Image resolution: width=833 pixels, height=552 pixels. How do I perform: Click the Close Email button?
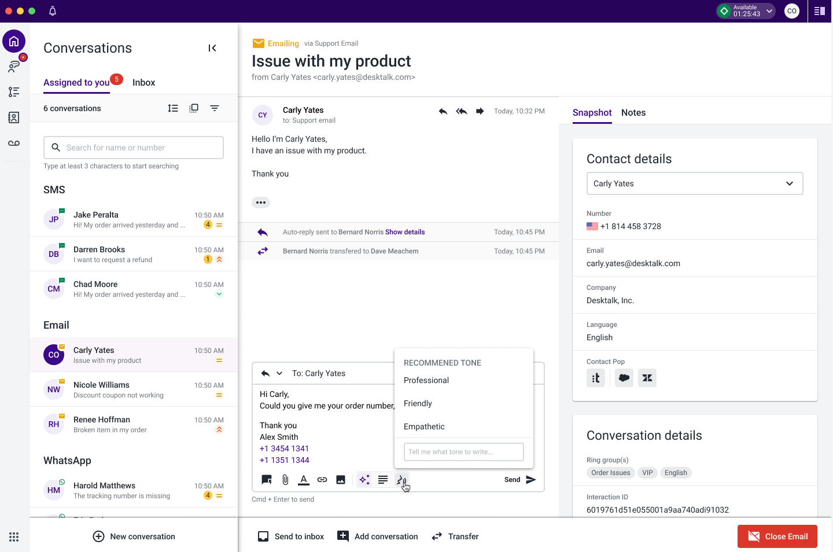coord(777,536)
